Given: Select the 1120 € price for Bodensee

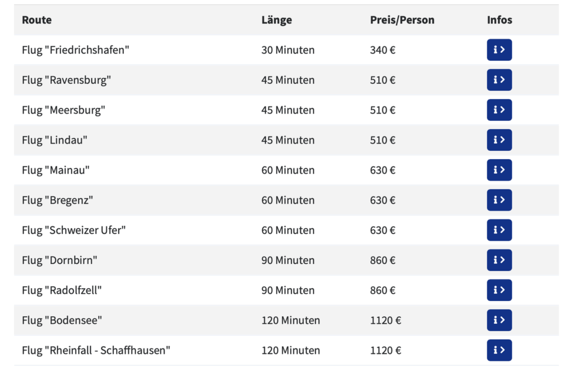Looking at the screenshot, I should point(385,321).
